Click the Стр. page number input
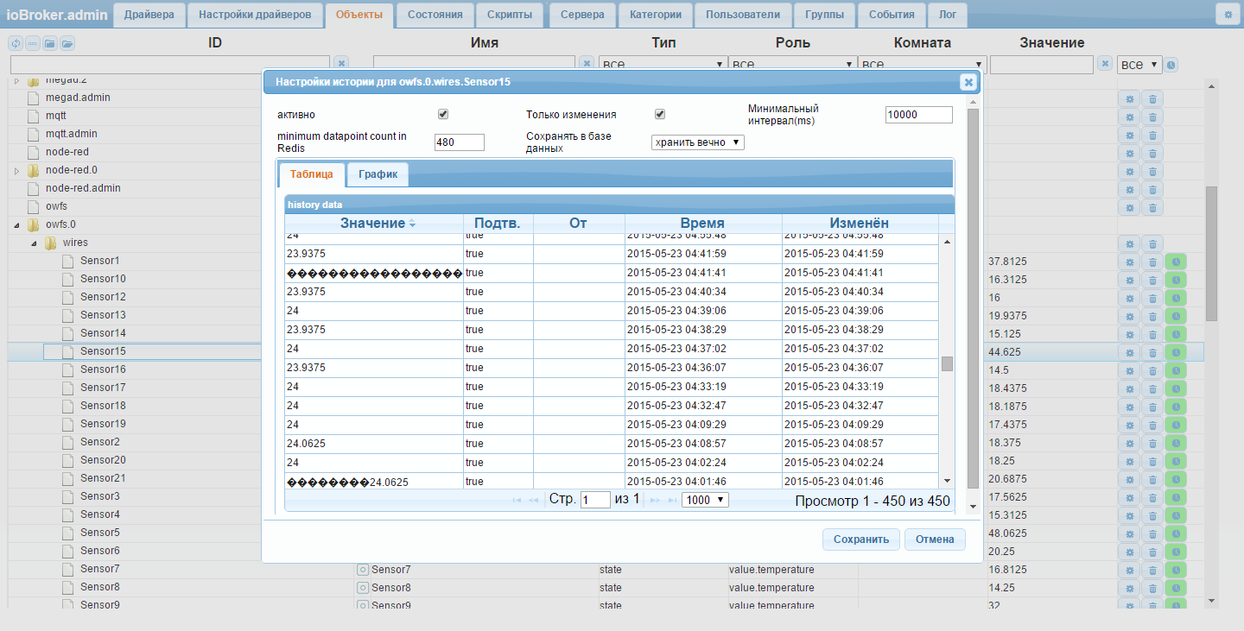 (596, 500)
